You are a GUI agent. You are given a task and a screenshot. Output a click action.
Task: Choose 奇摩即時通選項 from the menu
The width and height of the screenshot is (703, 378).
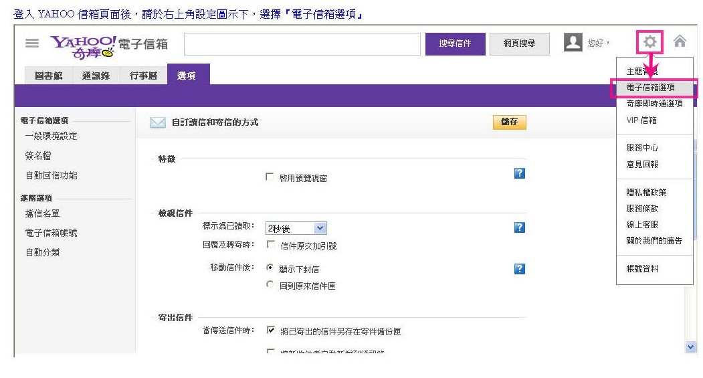pyautogui.click(x=655, y=104)
